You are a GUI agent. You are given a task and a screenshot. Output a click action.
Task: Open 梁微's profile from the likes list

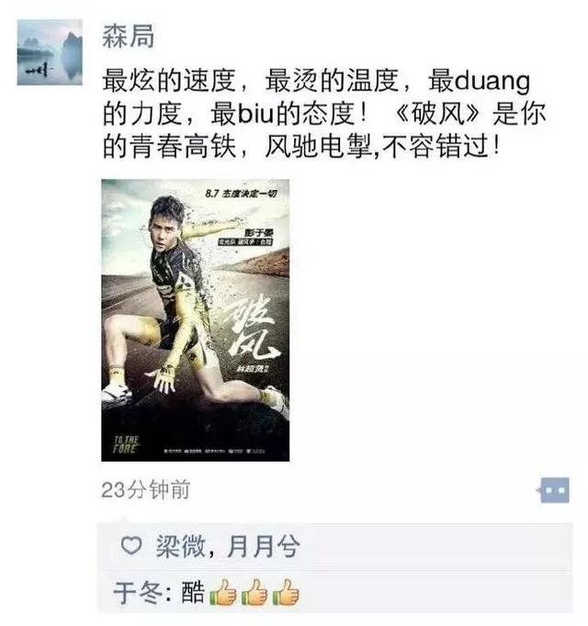(180, 546)
